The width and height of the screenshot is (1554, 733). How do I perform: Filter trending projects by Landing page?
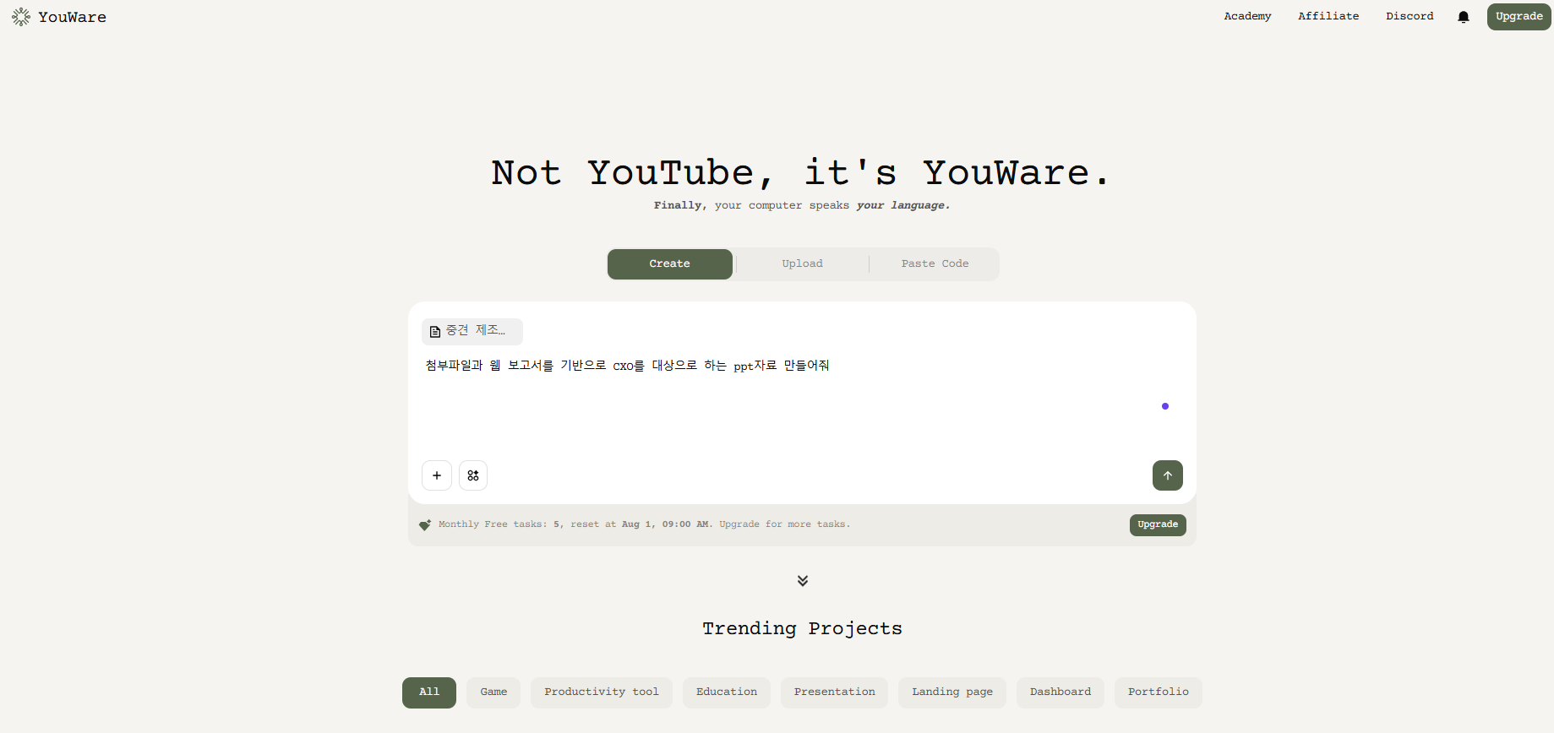pos(952,692)
